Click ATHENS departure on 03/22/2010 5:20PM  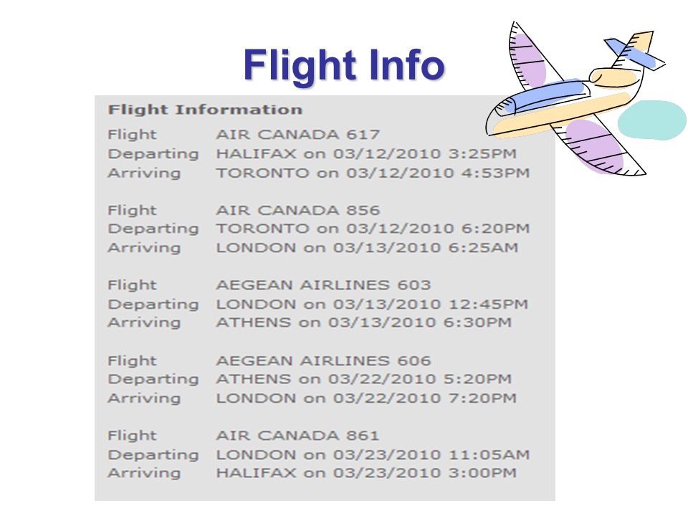363,379
